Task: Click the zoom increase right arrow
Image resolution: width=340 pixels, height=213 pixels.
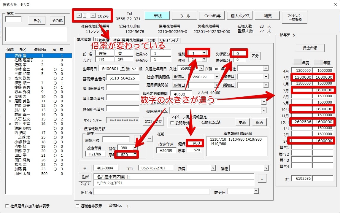Action: tap(93, 16)
